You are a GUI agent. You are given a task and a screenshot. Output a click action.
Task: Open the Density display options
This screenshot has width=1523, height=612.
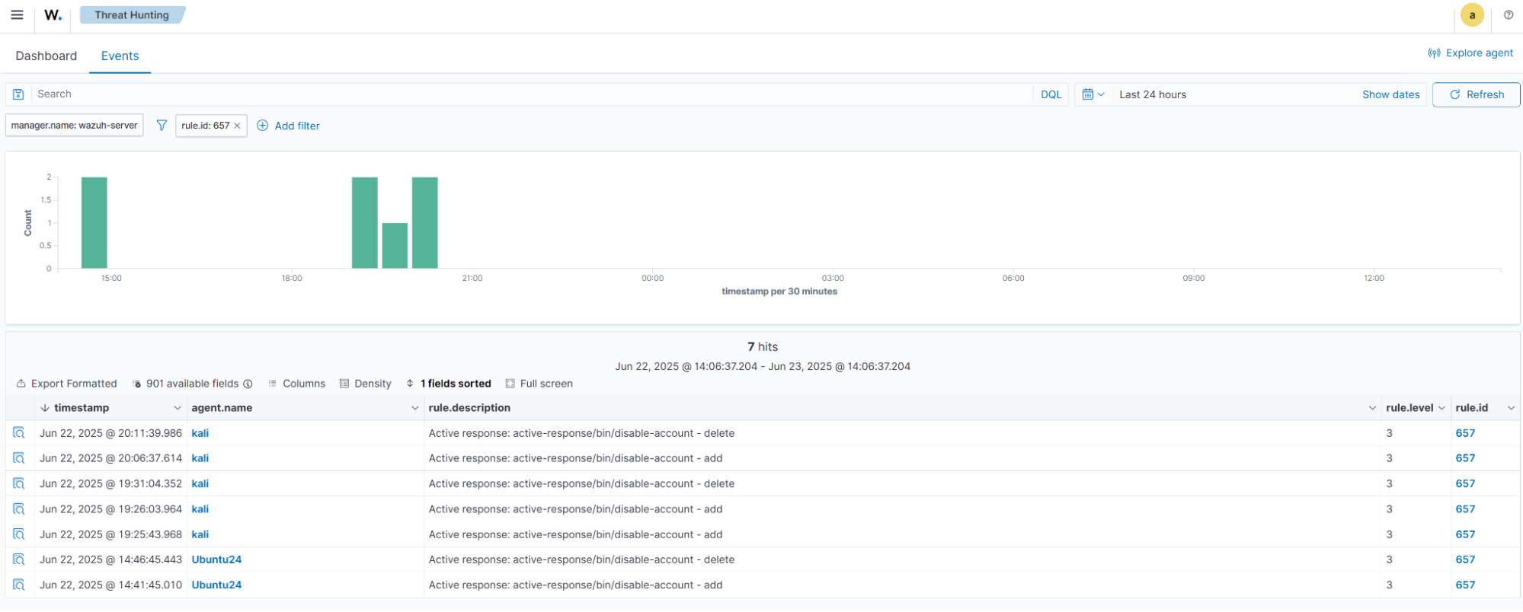point(366,384)
